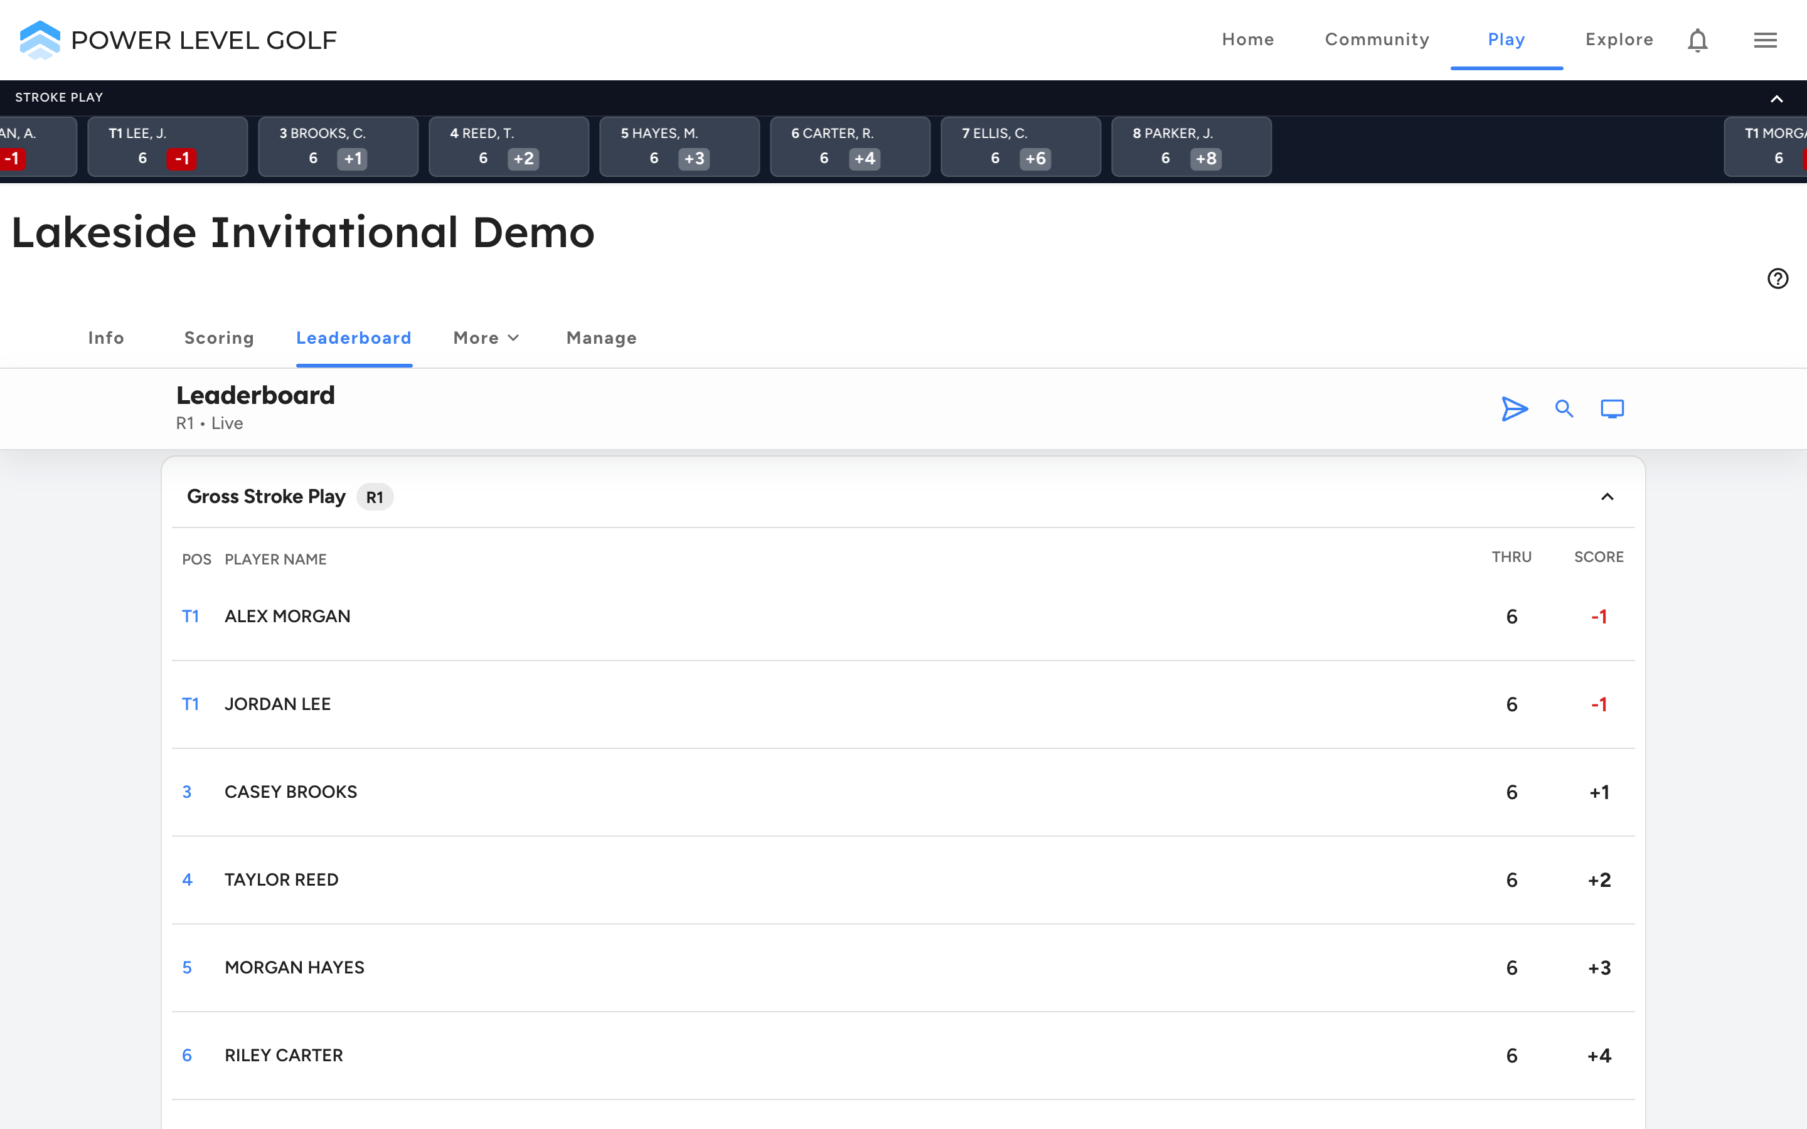The image size is (1807, 1129).
Task: Open Casey Brooks' player row
Action: [903, 792]
